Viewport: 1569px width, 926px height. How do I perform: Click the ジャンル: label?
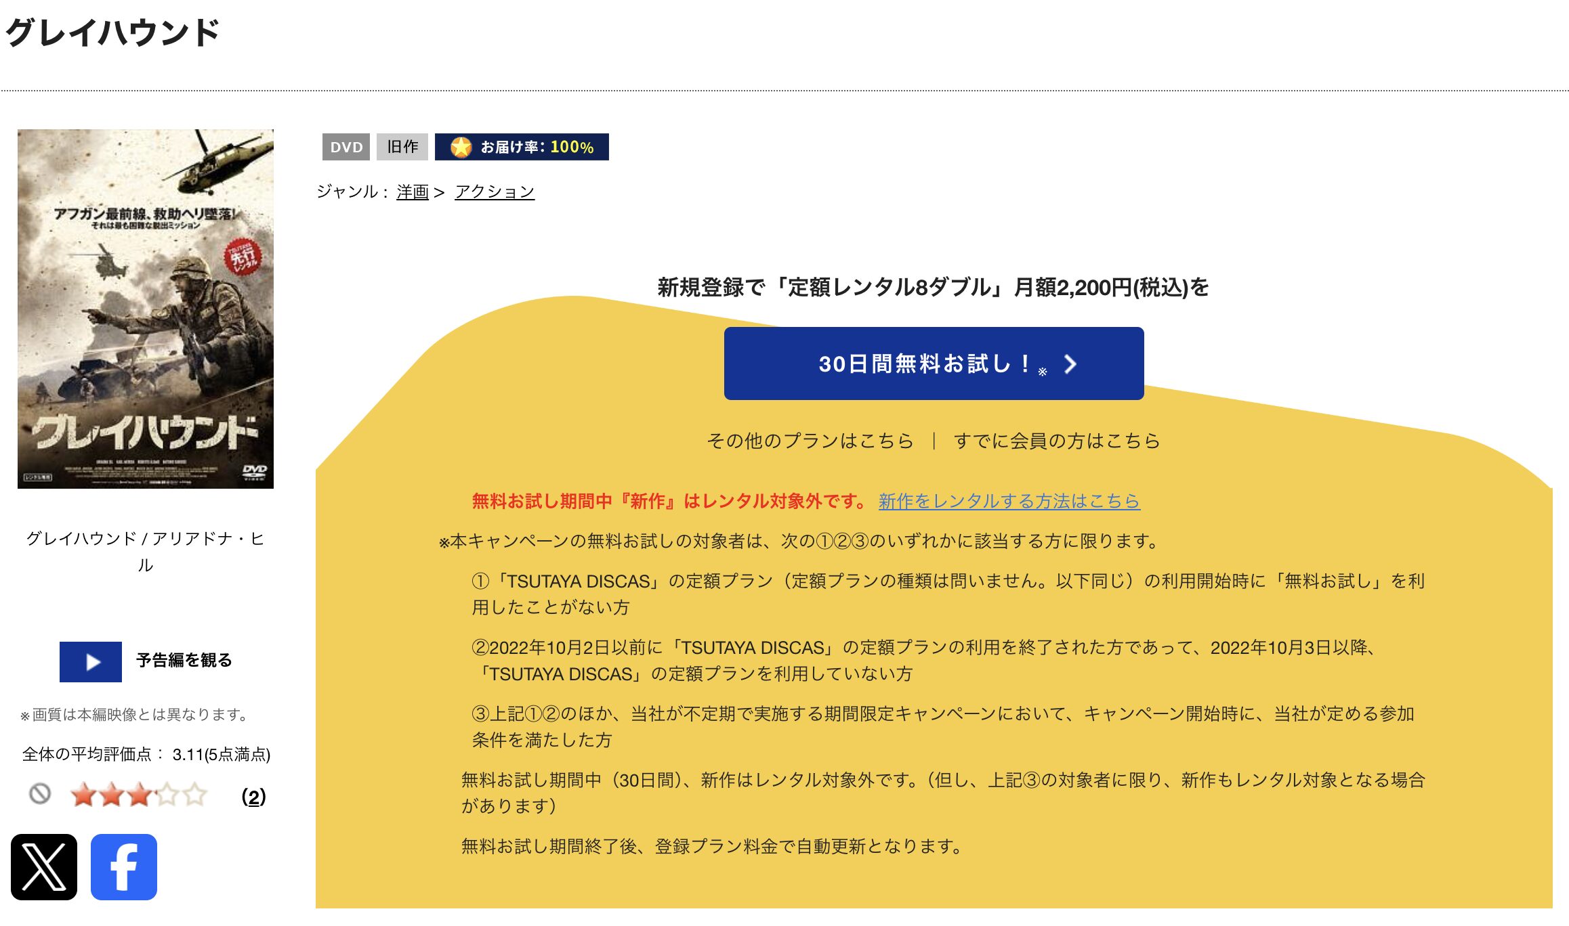tap(352, 192)
